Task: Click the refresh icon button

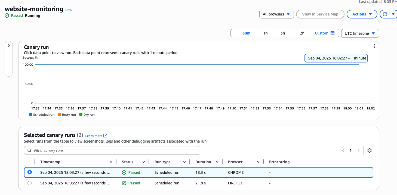Action: (x=385, y=14)
